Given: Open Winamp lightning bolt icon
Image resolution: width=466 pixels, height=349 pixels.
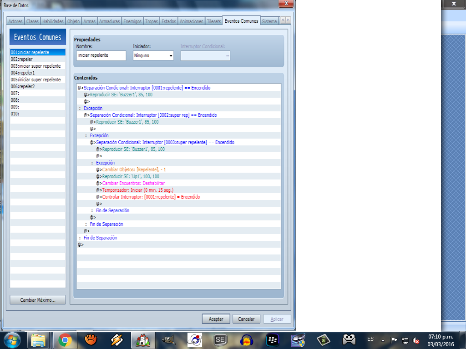Looking at the screenshot, I should tap(117, 340).
